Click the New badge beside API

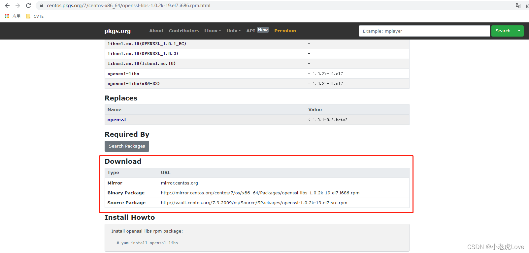click(x=263, y=30)
